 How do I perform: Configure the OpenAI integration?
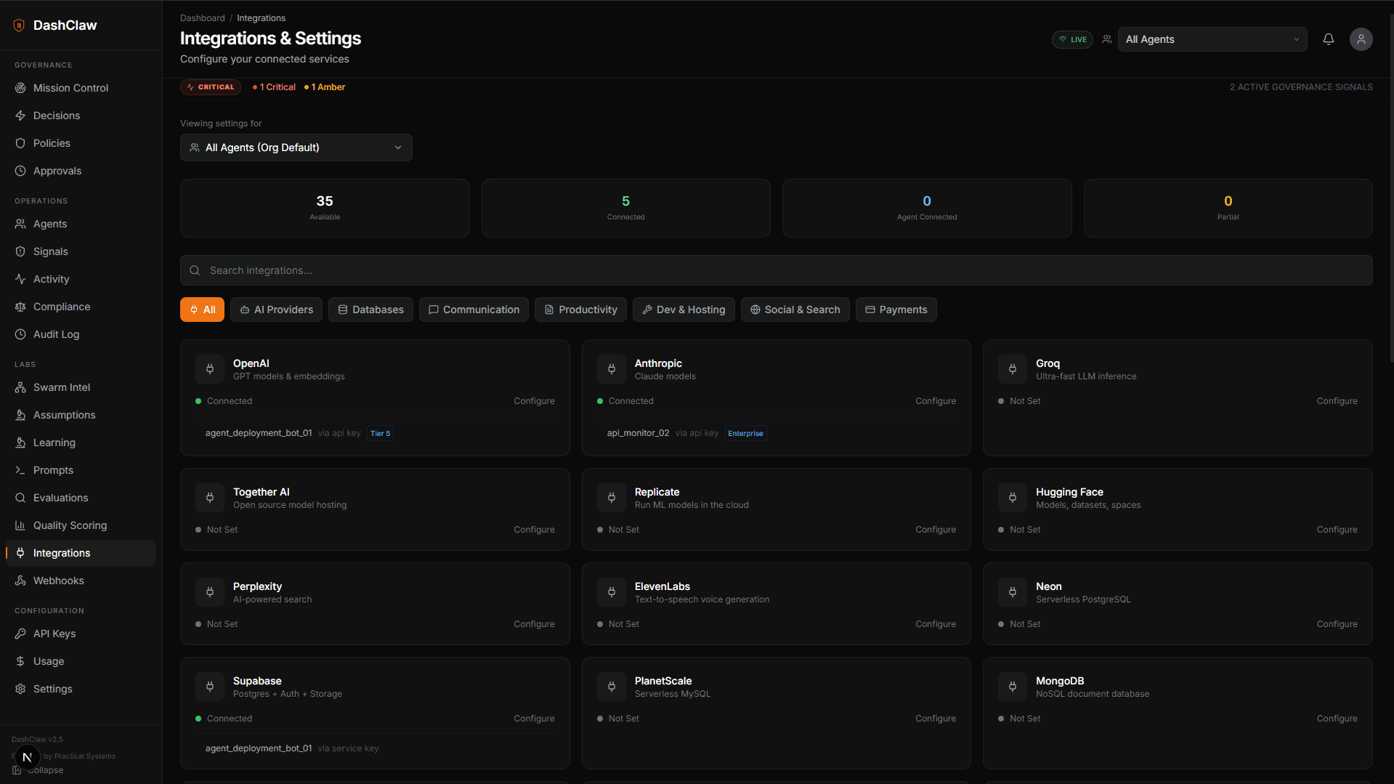point(534,400)
